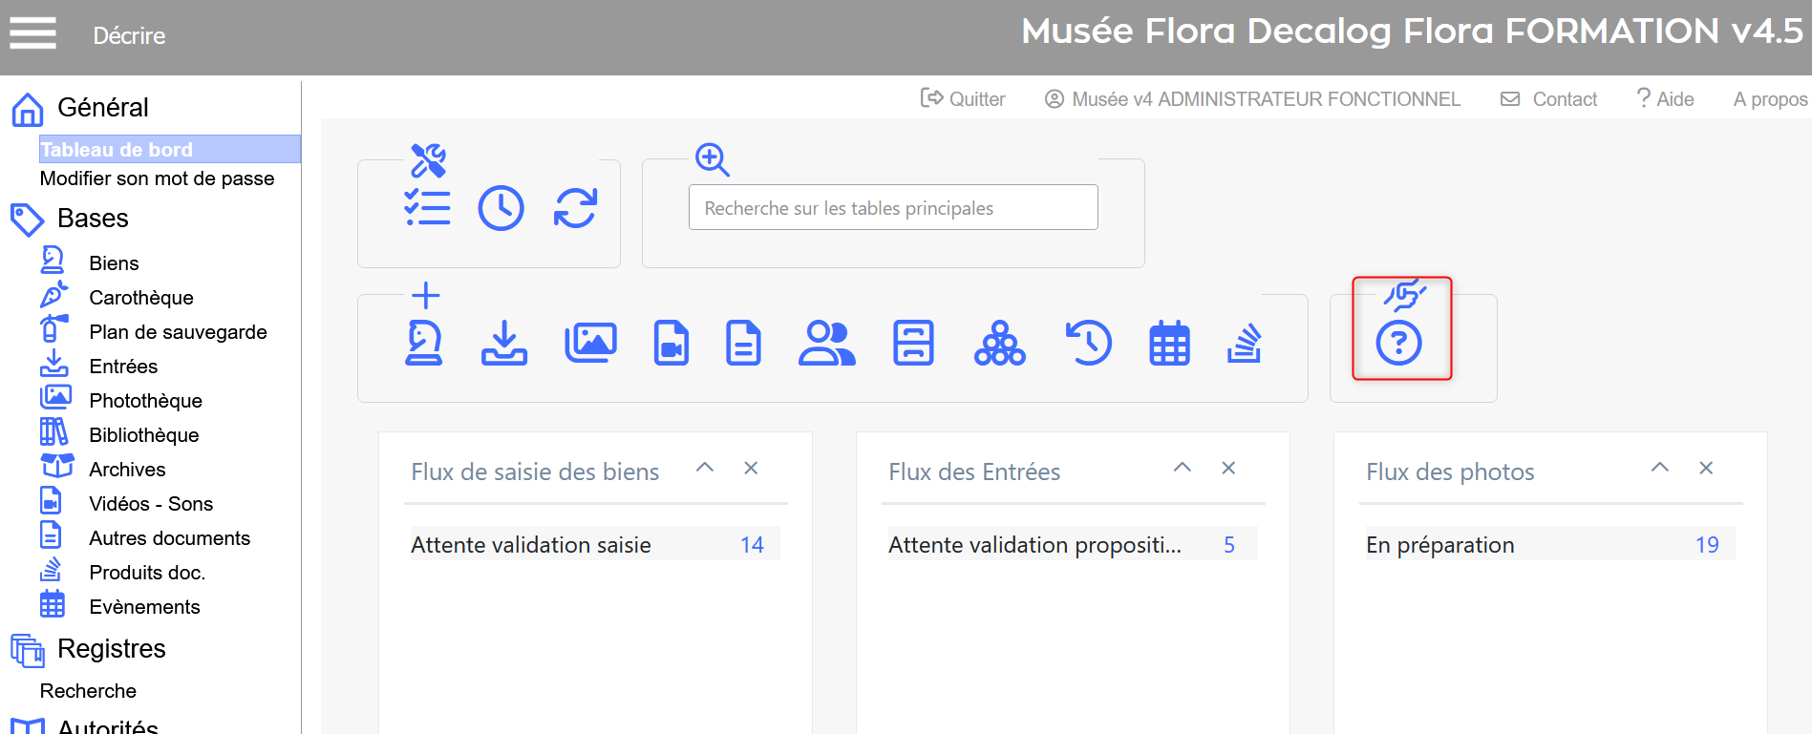
Task: Click the Quitter link
Action: (x=963, y=99)
